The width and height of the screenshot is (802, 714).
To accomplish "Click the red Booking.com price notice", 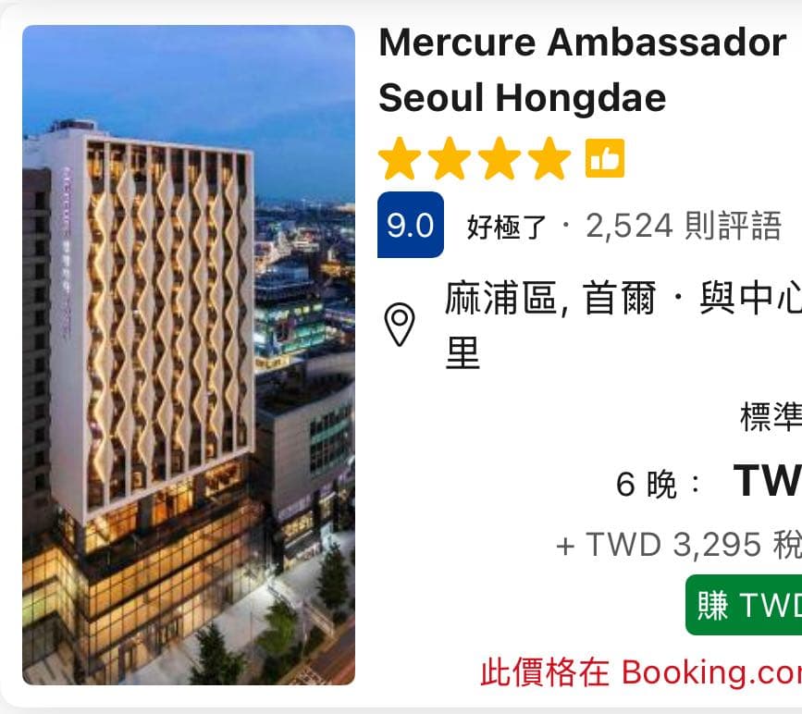I will (x=641, y=672).
